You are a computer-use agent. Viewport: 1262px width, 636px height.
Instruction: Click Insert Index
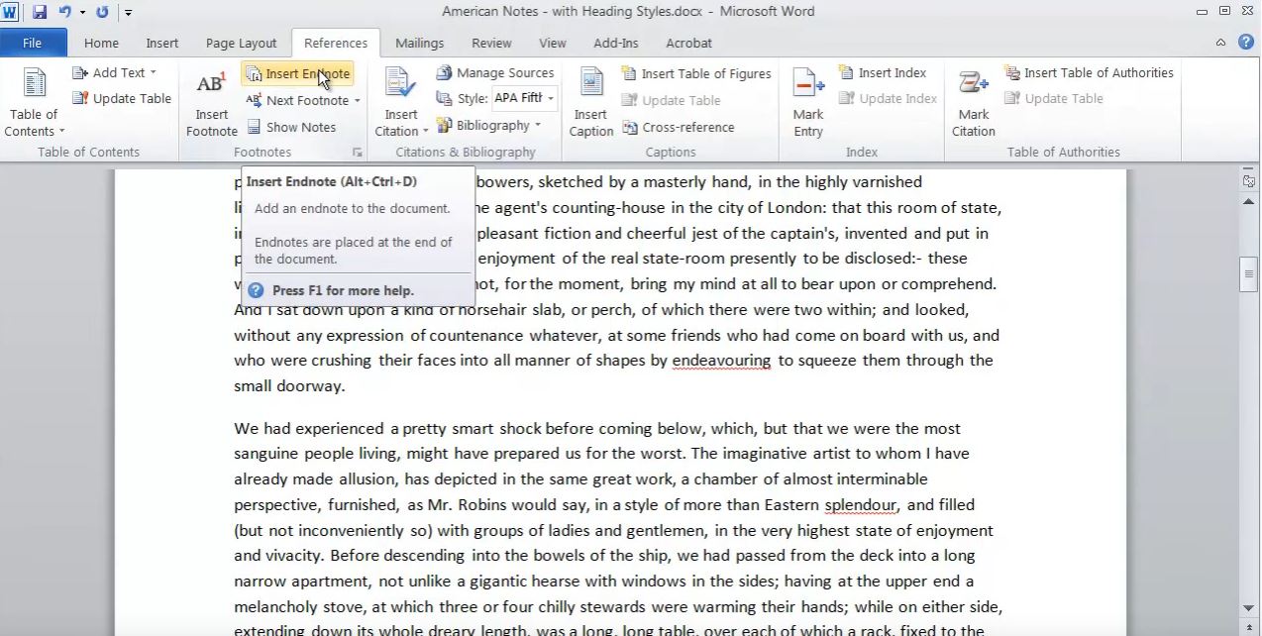[x=883, y=72]
